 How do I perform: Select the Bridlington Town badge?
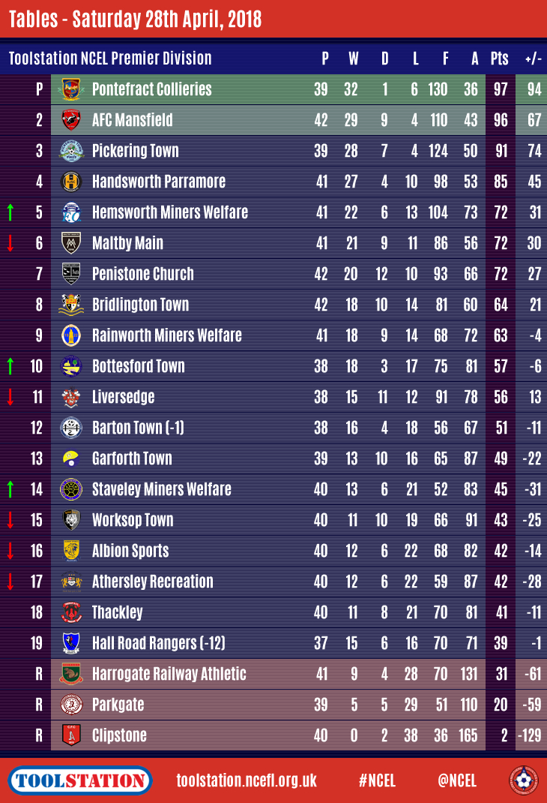pyautogui.click(x=71, y=305)
